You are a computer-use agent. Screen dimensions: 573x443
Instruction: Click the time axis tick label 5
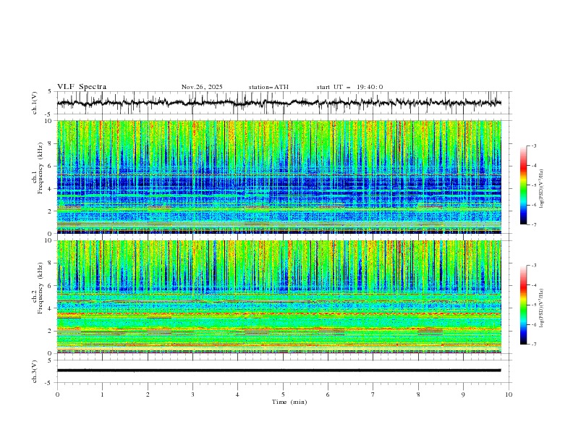(x=283, y=395)
